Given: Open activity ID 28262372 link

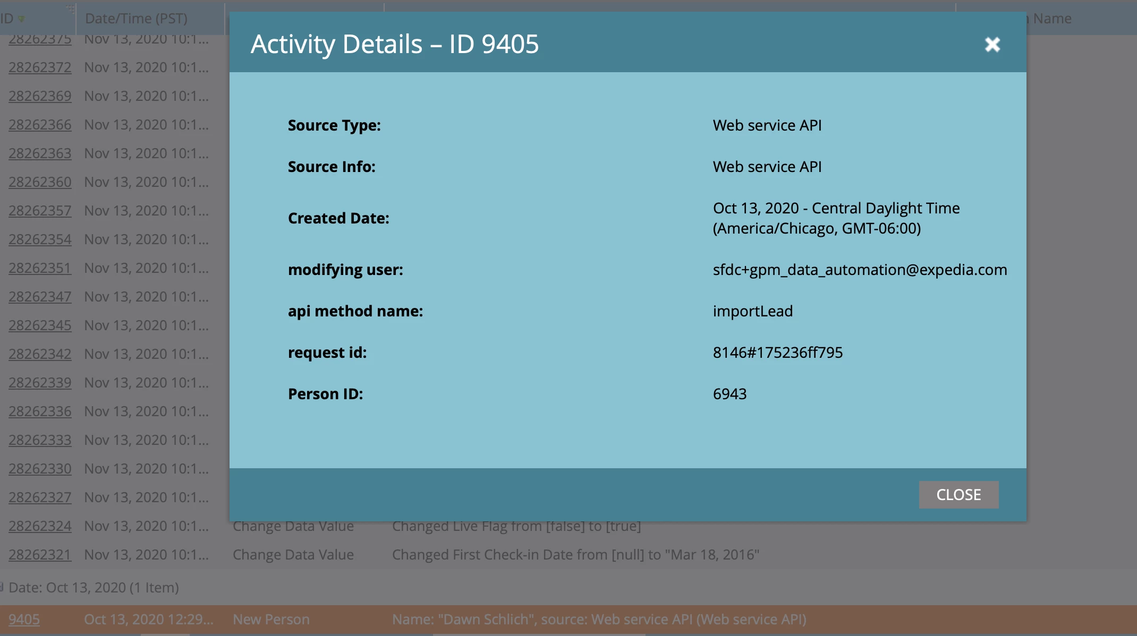Looking at the screenshot, I should click(40, 67).
